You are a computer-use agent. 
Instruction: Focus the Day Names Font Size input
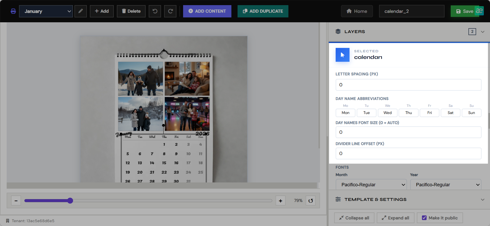[x=408, y=132]
